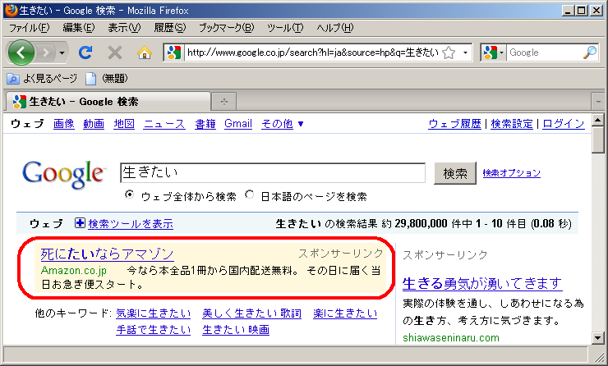Reload the page with the blue refresh icon

85,53
